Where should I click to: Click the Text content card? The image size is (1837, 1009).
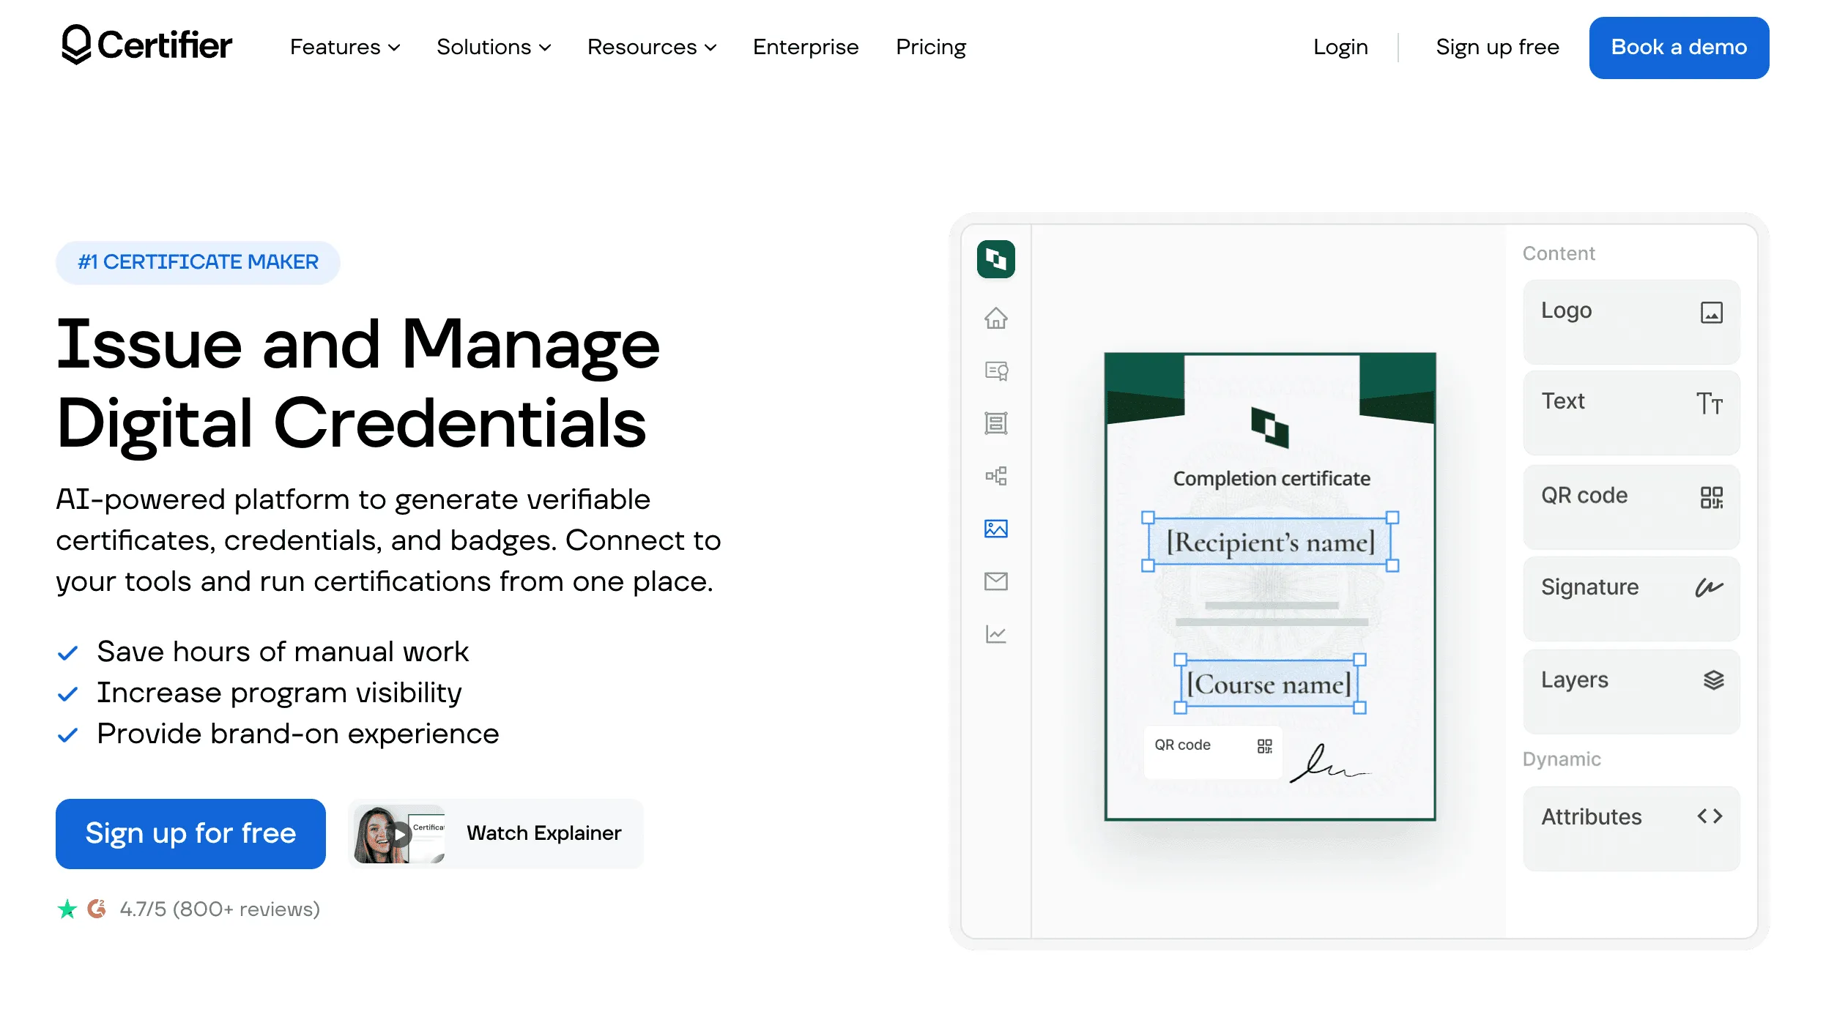[x=1631, y=412]
